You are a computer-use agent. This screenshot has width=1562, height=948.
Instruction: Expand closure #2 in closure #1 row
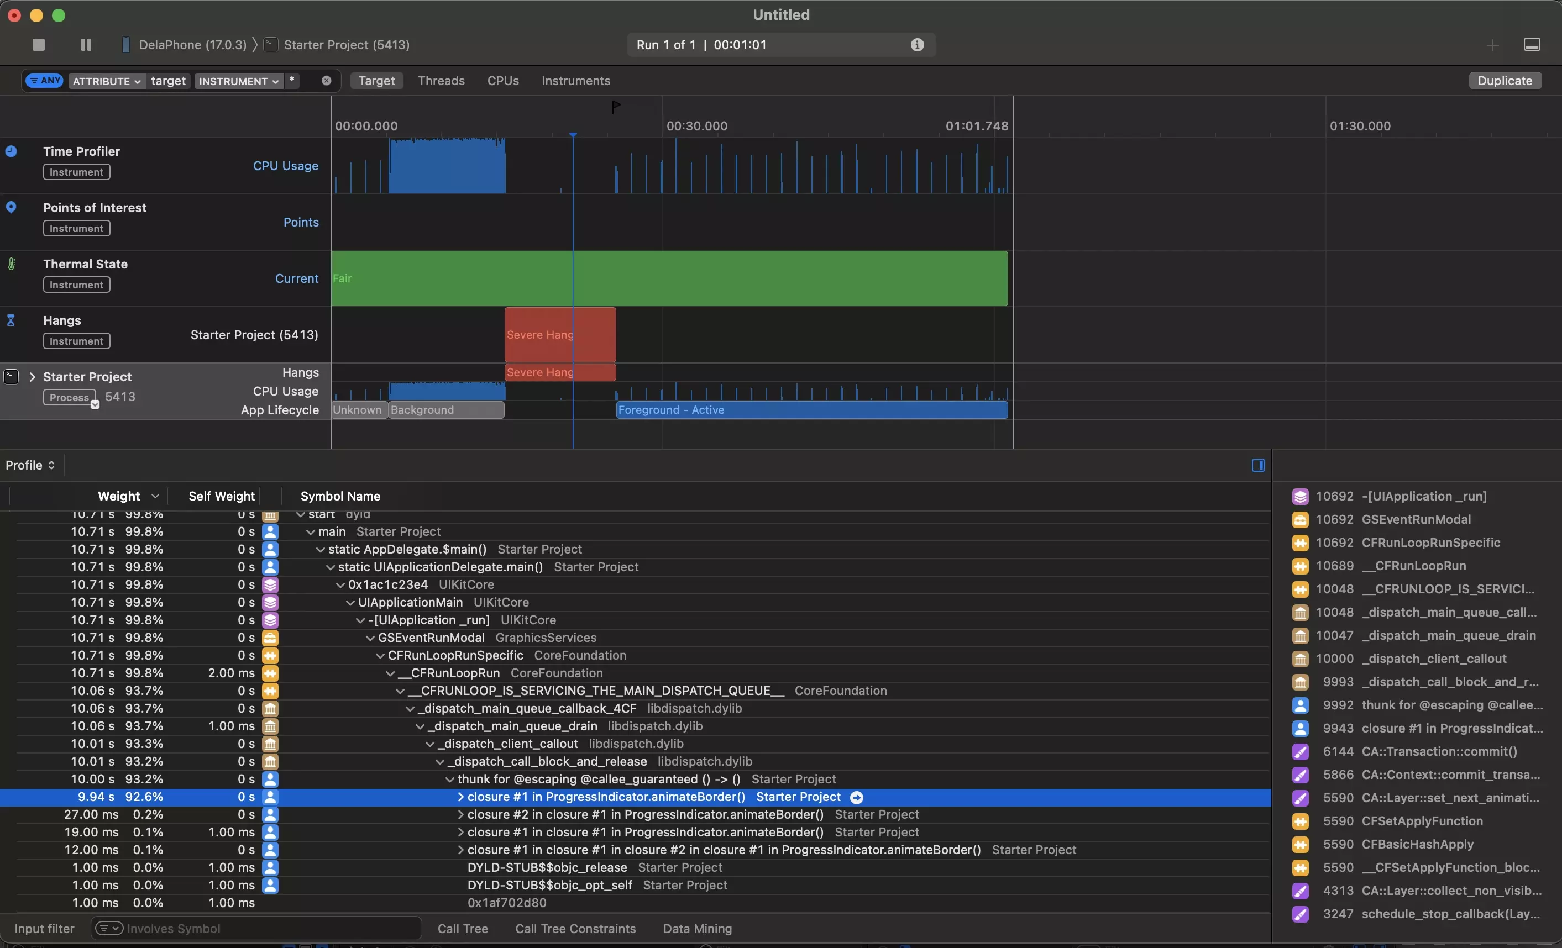[460, 815]
